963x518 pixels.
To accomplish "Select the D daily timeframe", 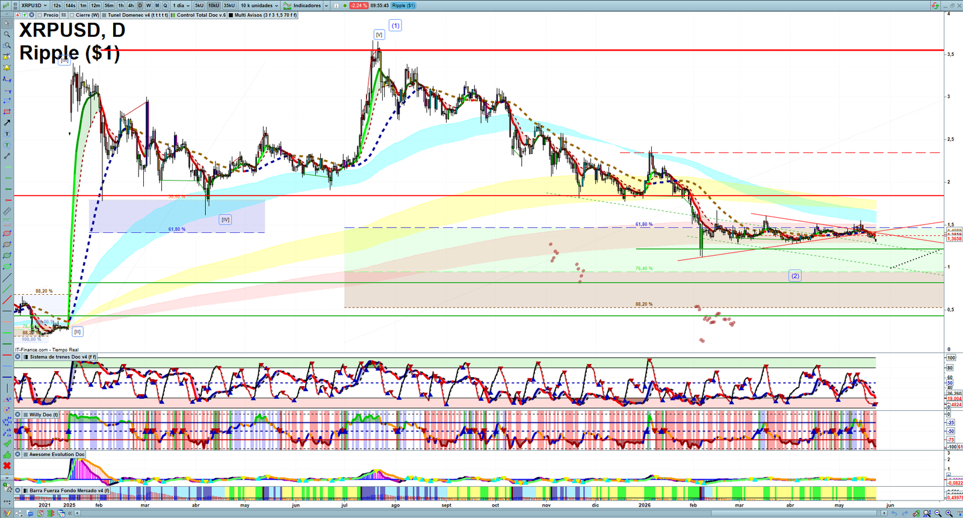I will coord(140,5).
